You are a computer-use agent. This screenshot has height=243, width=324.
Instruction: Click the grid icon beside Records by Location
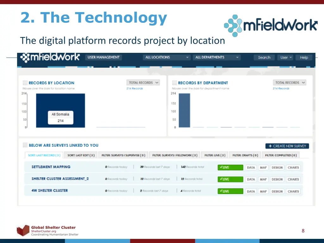coord(25,83)
